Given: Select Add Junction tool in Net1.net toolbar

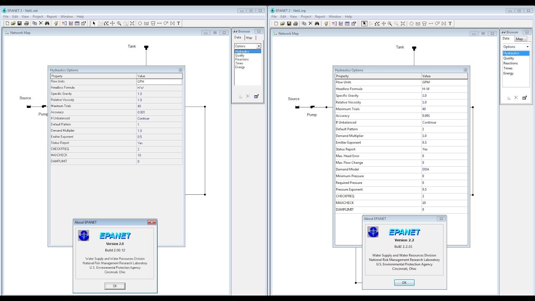Looking at the screenshot, I should pos(140,23).
